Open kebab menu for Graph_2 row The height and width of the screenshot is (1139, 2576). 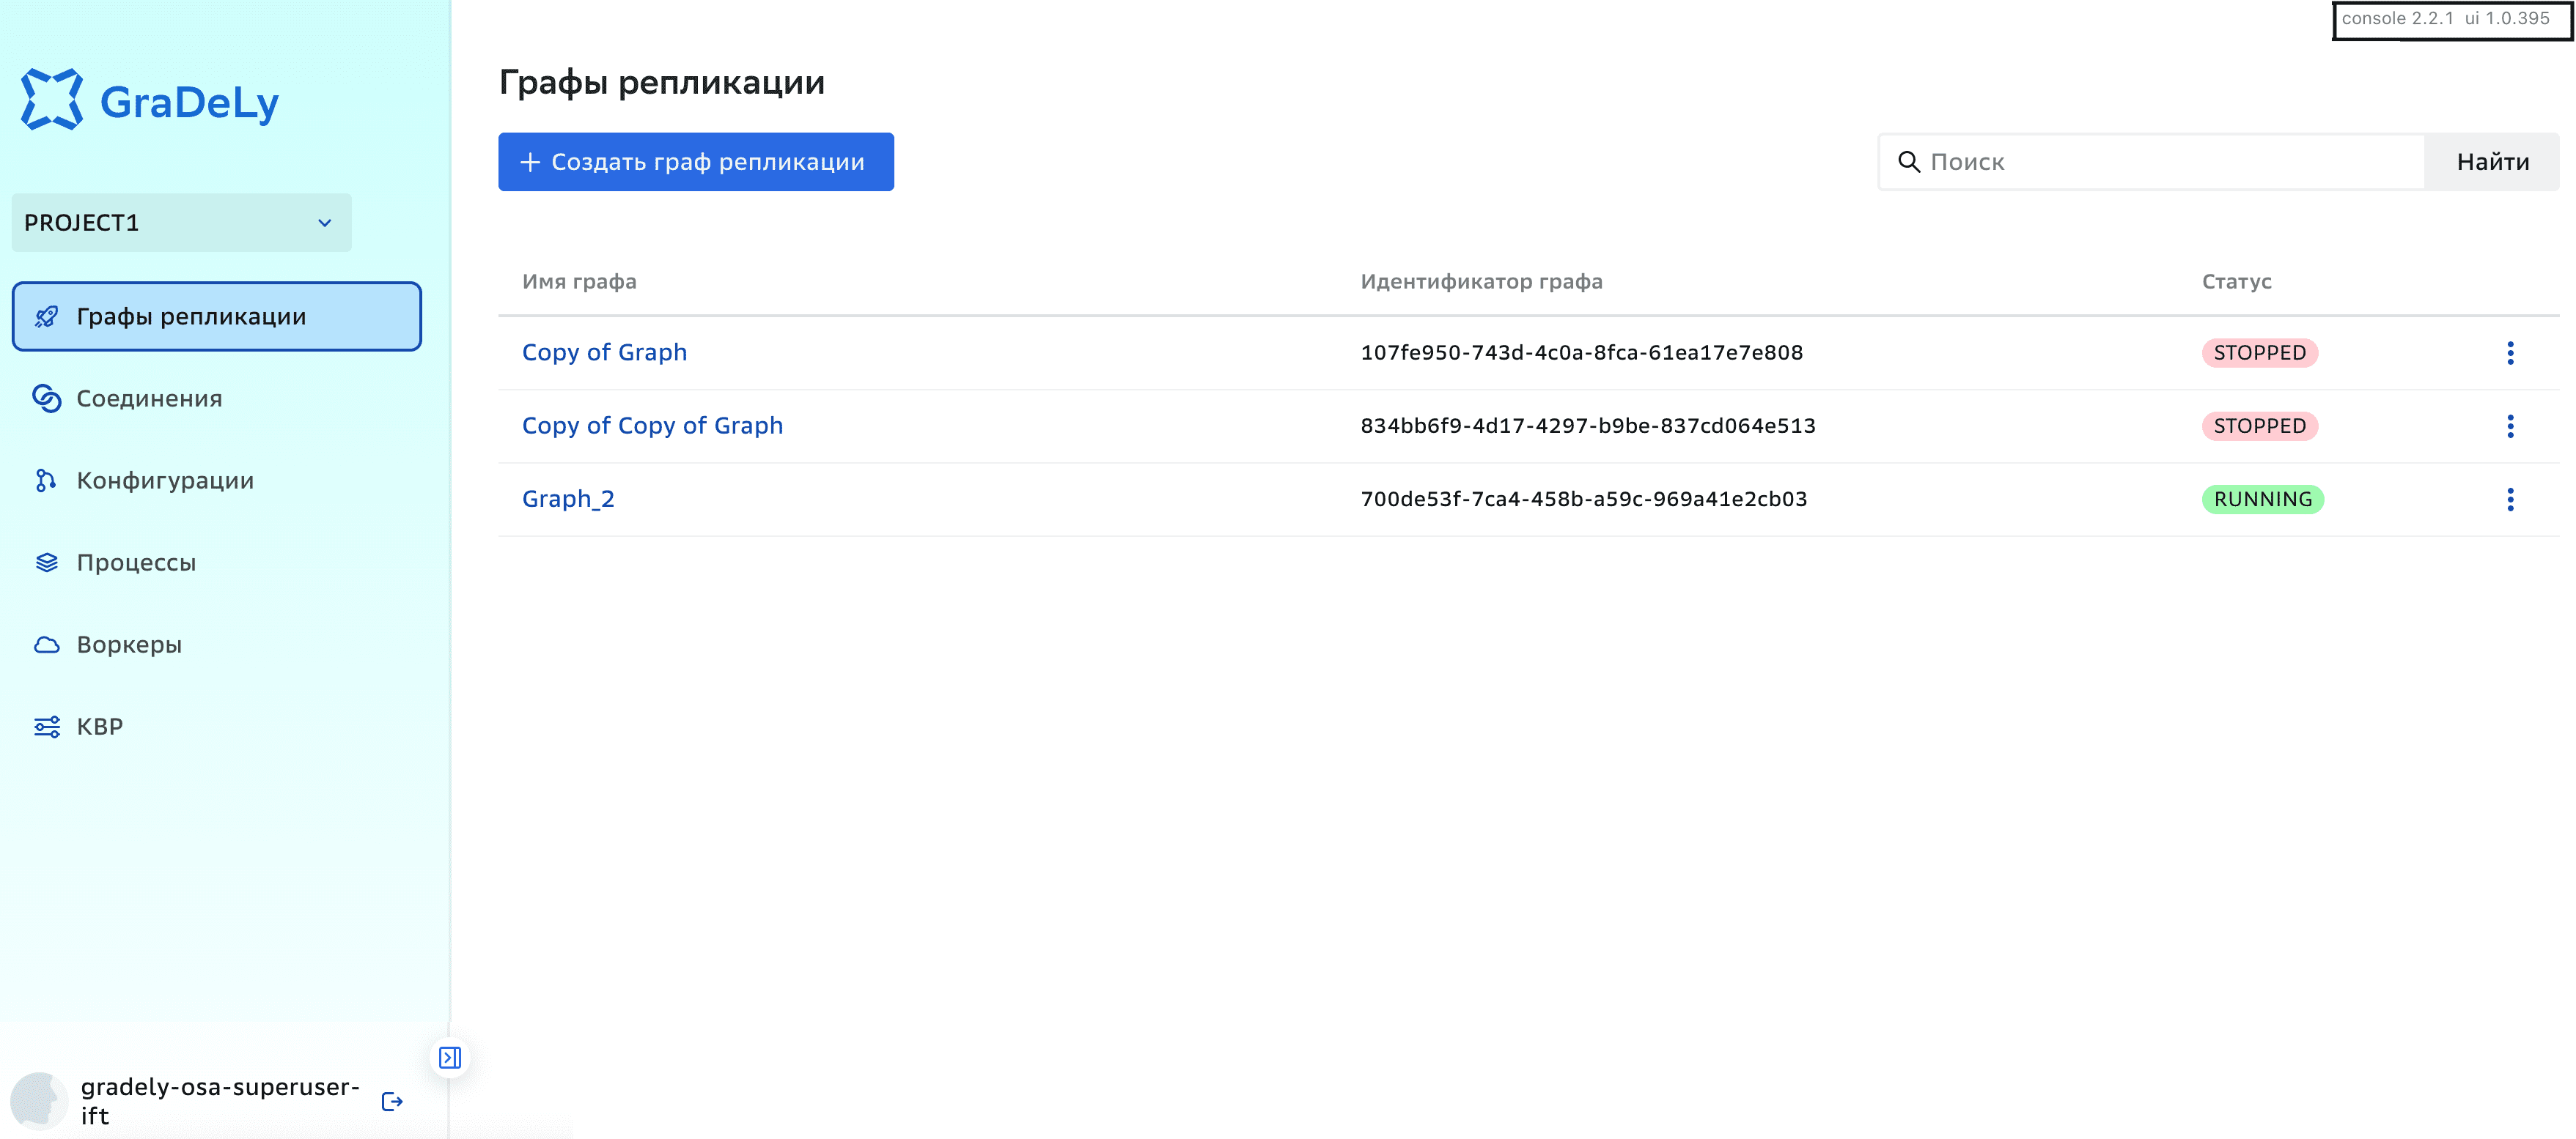(2509, 500)
